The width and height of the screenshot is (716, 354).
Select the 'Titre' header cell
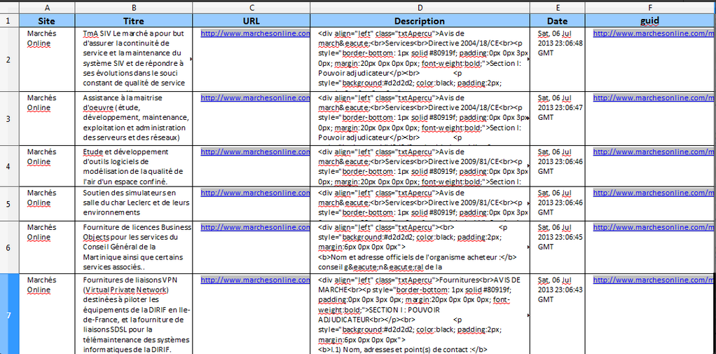pyautogui.click(x=133, y=21)
